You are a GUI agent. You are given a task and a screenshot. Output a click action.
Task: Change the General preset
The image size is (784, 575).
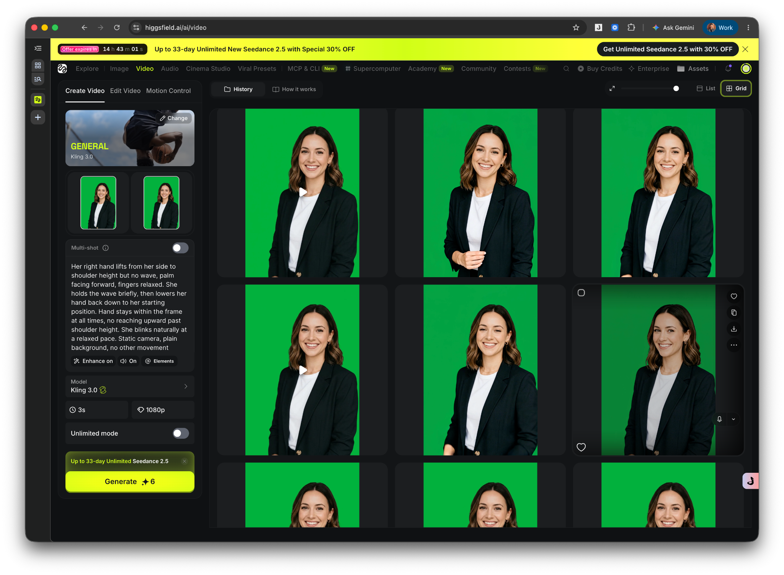pos(174,118)
